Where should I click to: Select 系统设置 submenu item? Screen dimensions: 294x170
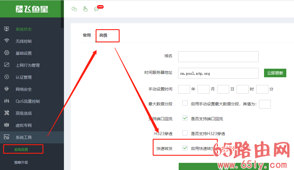[x=21, y=149]
